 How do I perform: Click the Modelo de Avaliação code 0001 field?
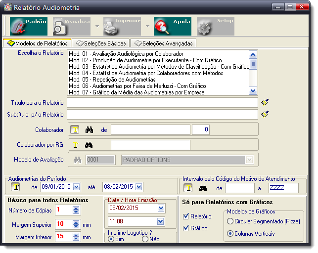[100, 160]
